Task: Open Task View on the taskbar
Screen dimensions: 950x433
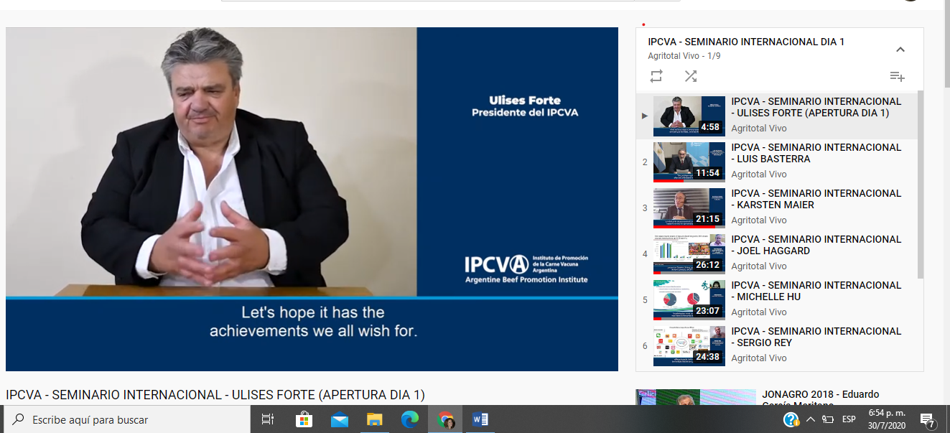Action: pos(268,419)
